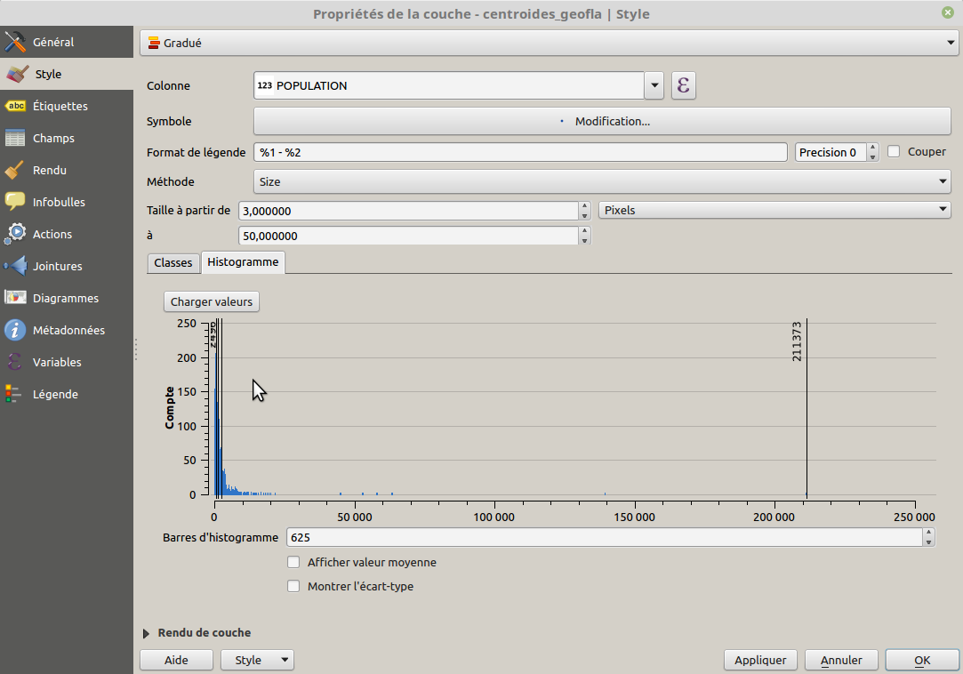Open the Champs table icon
This screenshot has height=674, width=963.
(15, 138)
